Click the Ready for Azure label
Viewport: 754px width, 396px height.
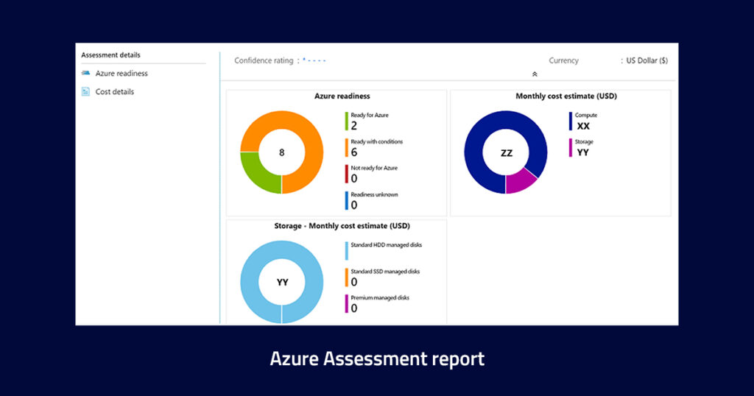tap(370, 116)
